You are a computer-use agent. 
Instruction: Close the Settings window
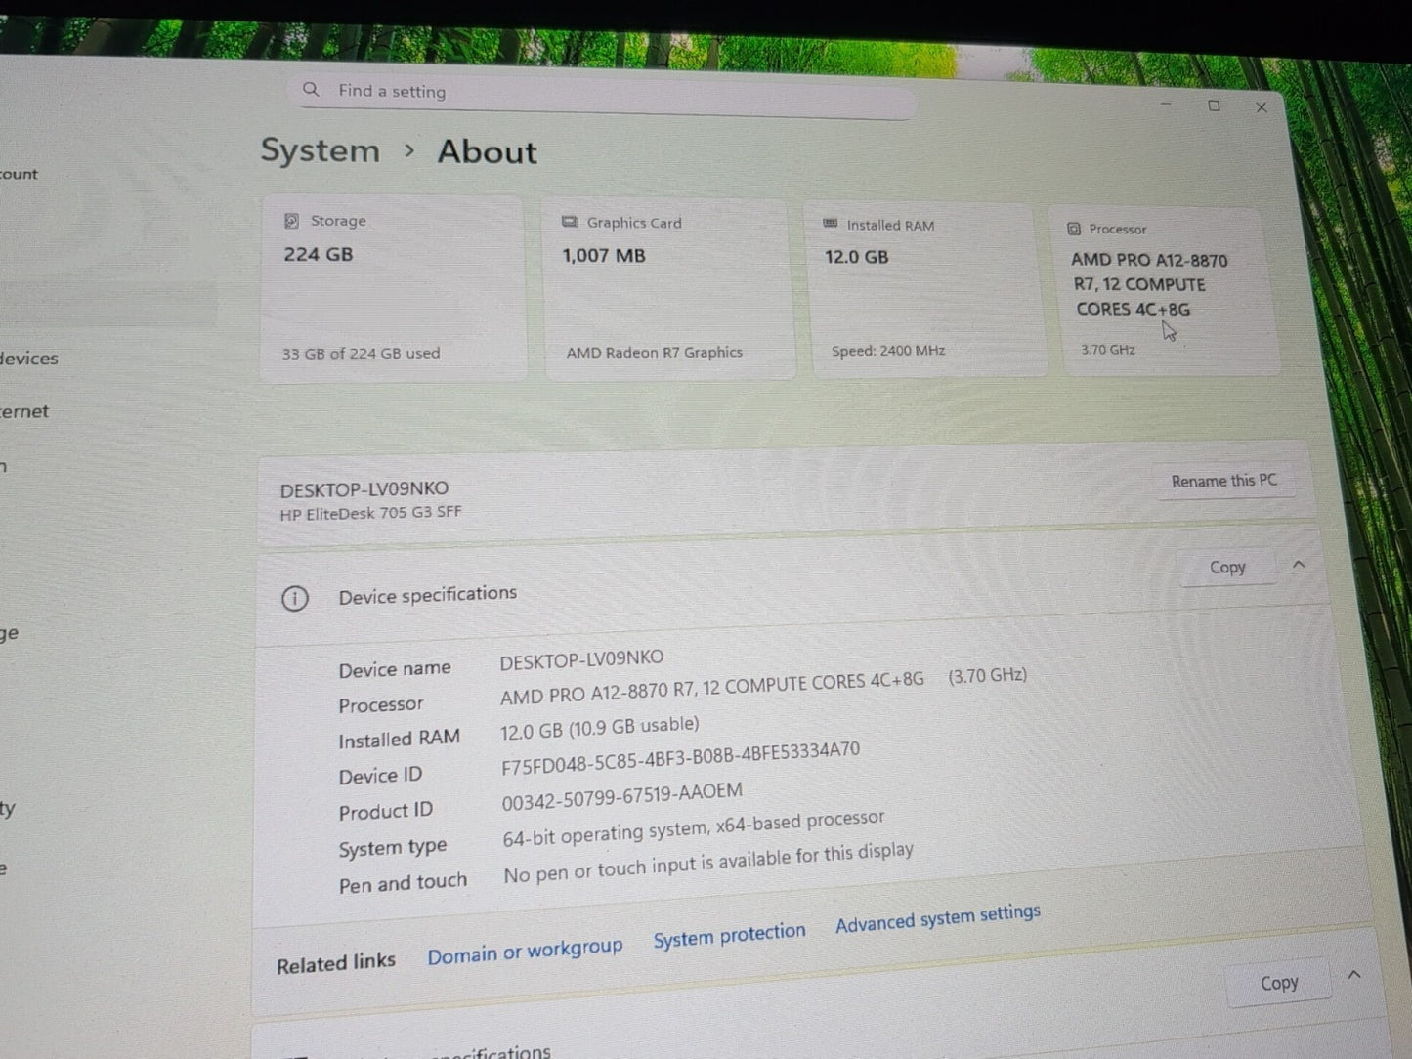[x=1262, y=107]
